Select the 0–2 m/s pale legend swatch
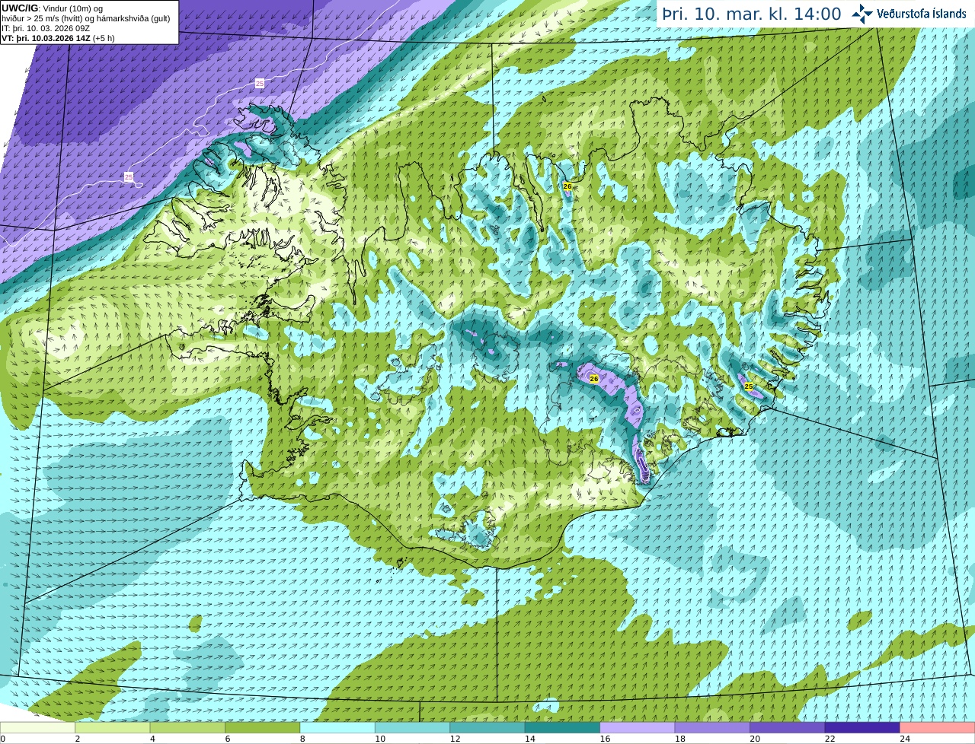 click(x=37, y=728)
